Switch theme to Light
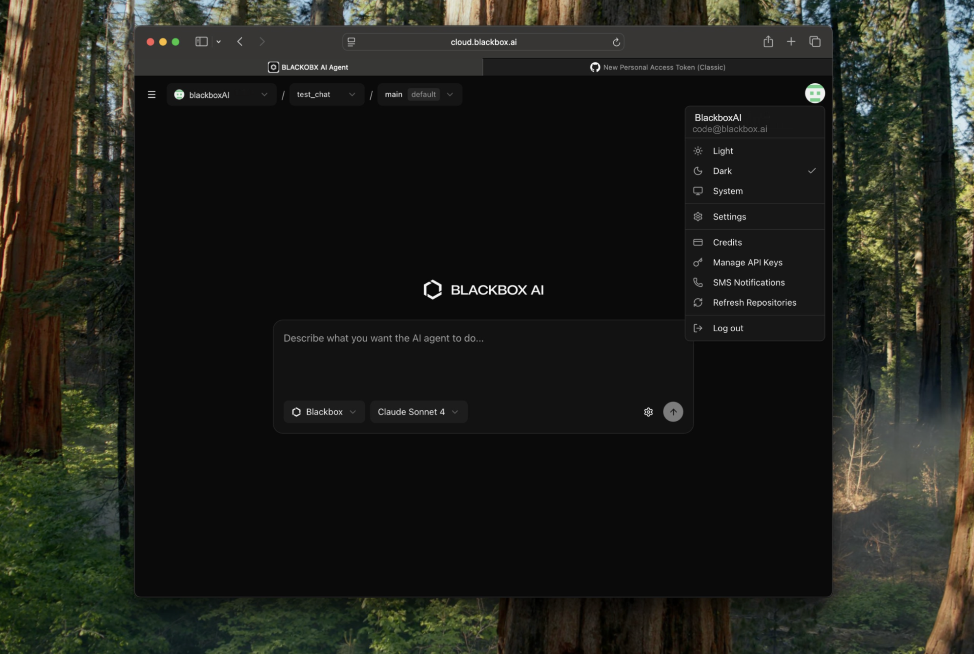The image size is (974, 654). [x=723, y=151]
